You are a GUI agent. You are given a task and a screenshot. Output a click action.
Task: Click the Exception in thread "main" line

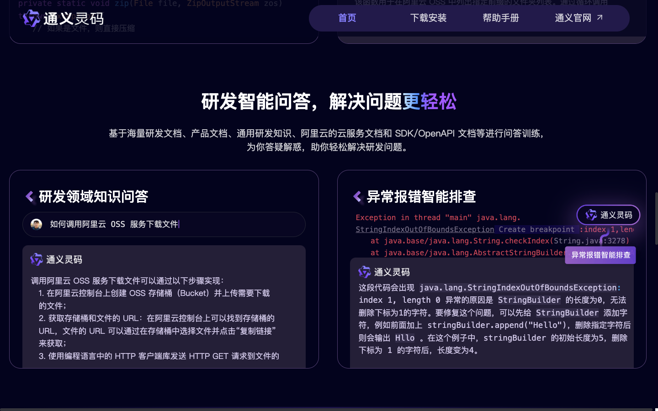click(438, 217)
